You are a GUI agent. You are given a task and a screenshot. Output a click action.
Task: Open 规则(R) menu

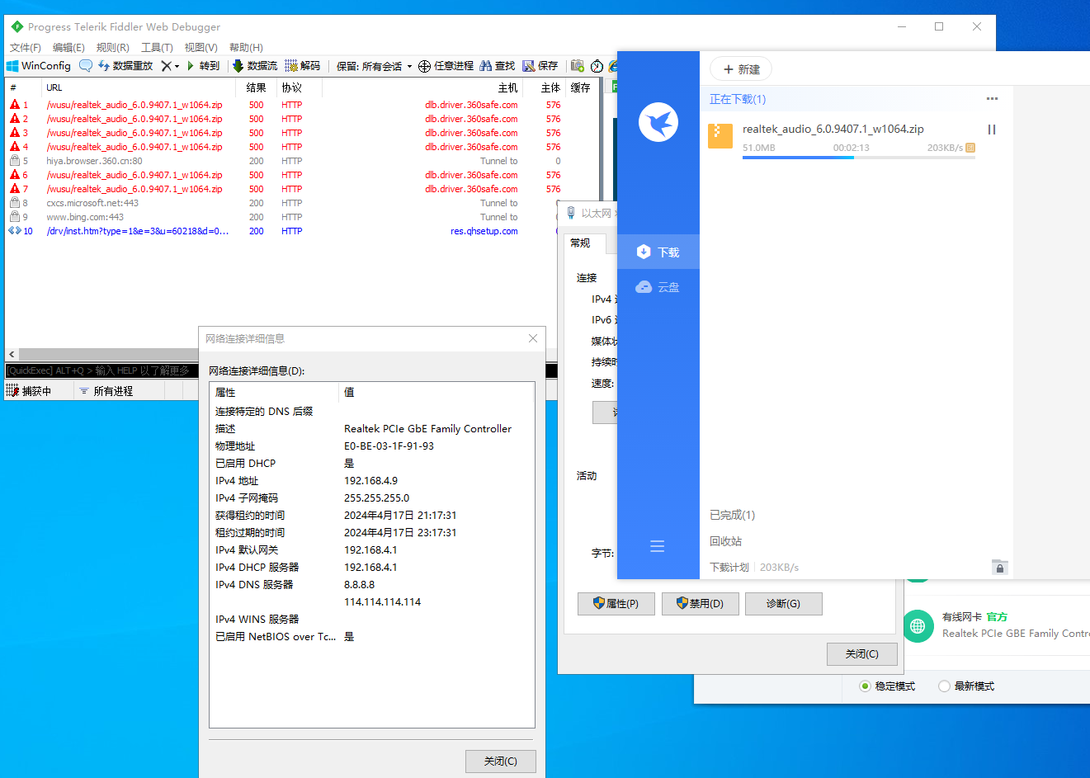click(x=112, y=48)
